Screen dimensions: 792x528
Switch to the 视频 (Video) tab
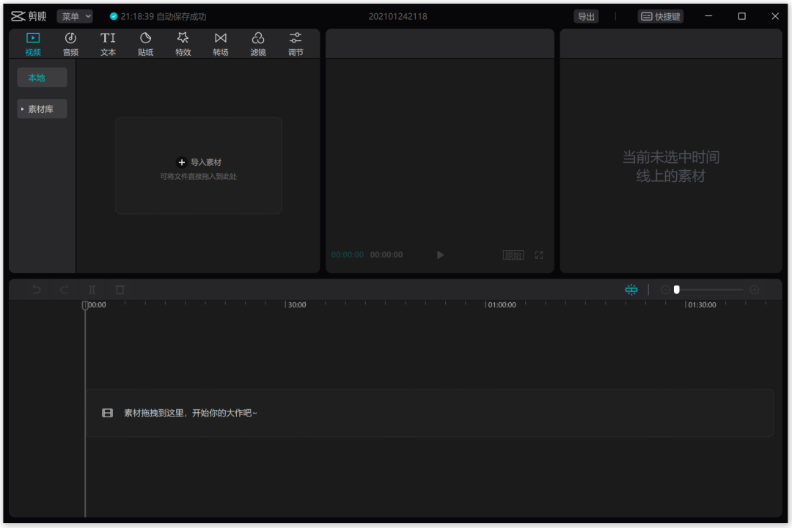click(x=33, y=43)
